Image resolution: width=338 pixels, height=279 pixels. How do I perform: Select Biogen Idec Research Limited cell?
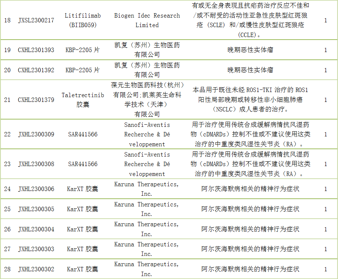[147, 20]
